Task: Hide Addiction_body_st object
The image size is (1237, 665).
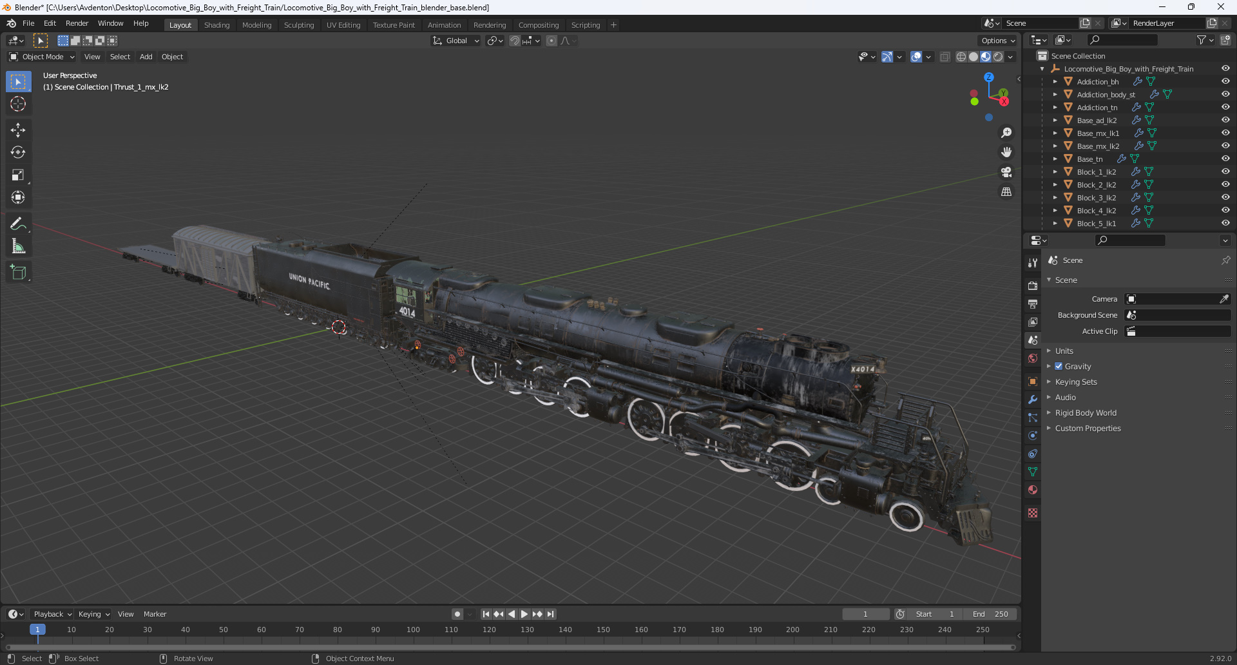Action: (1225, 95)
